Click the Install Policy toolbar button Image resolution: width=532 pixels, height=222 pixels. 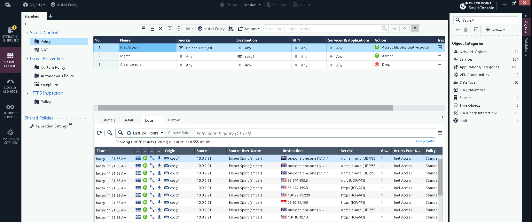[211, 29]
